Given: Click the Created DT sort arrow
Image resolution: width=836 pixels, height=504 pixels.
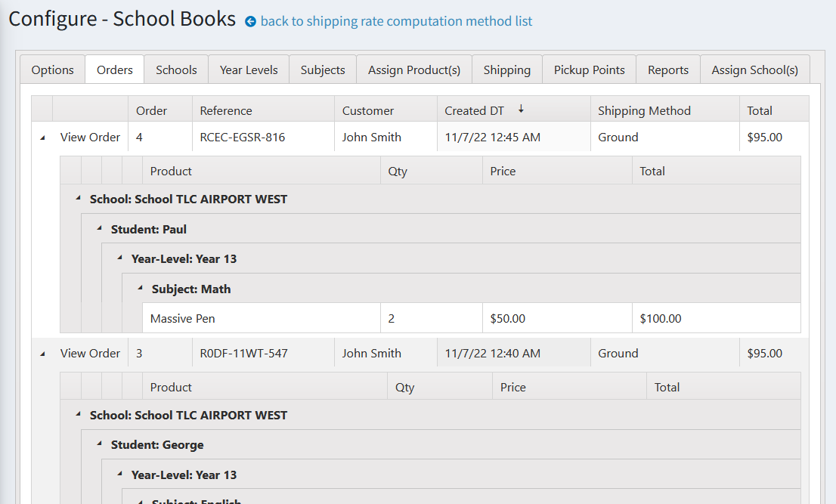Looking at the screenshot, I should point(521,110).
